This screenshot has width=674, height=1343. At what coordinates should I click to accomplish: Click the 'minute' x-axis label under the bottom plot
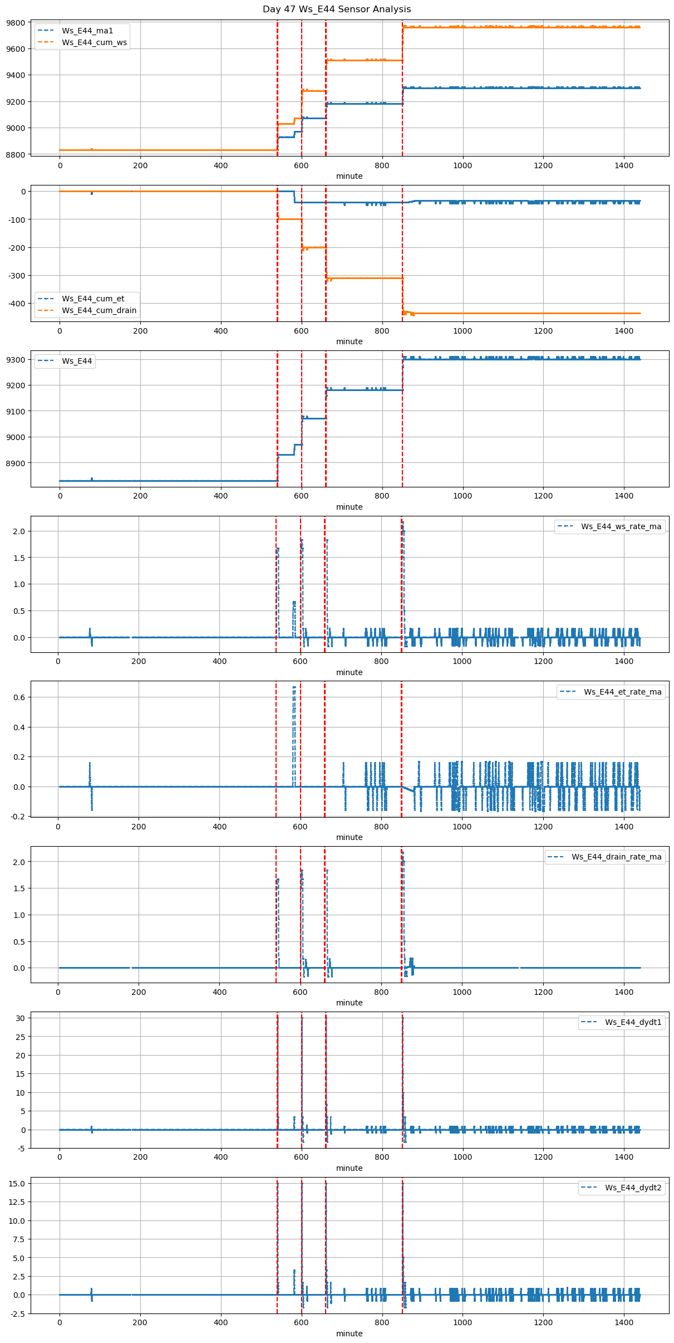pos(349,1334)
